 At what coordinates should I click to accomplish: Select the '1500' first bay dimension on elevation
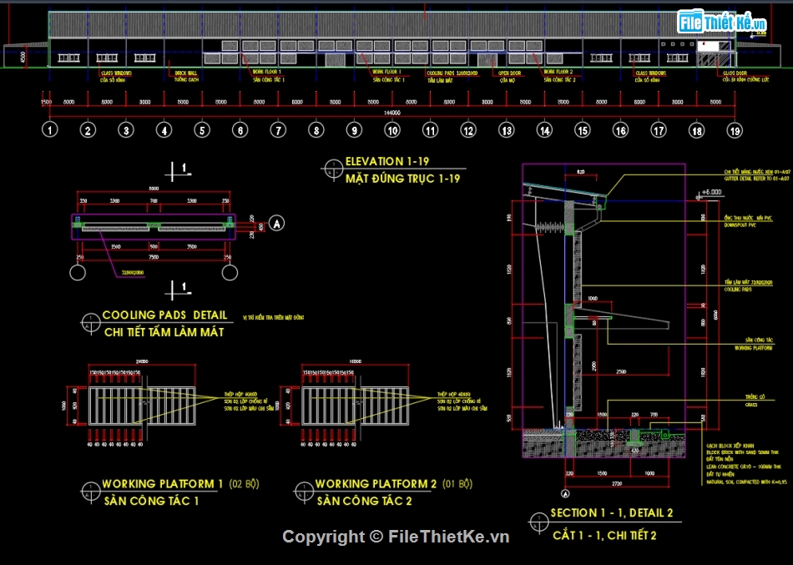click(46, 102)
